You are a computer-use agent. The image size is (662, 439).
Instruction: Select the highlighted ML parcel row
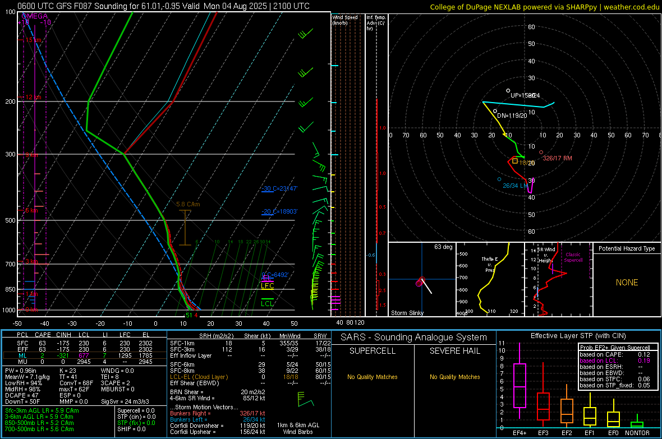click(x=85, y=355)
